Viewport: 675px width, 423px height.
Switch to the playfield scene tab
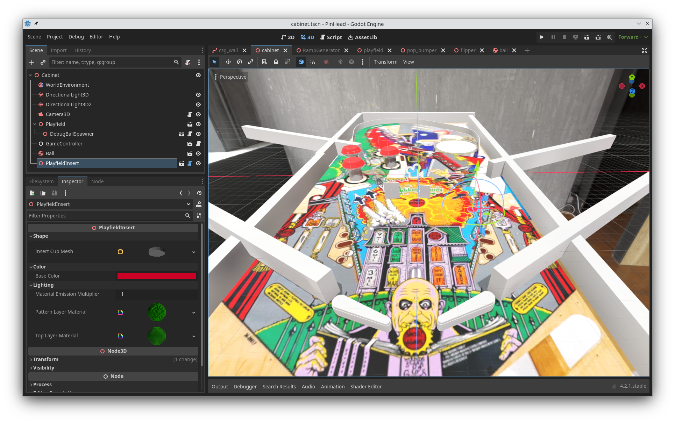tap(374, 50)
